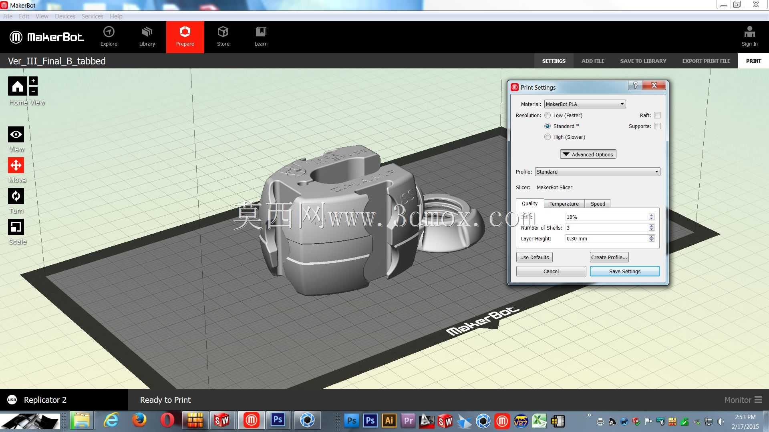Viewport: 769px width, 432px height.
Task: Open the MakerBot Store
Action: (223, 37)
